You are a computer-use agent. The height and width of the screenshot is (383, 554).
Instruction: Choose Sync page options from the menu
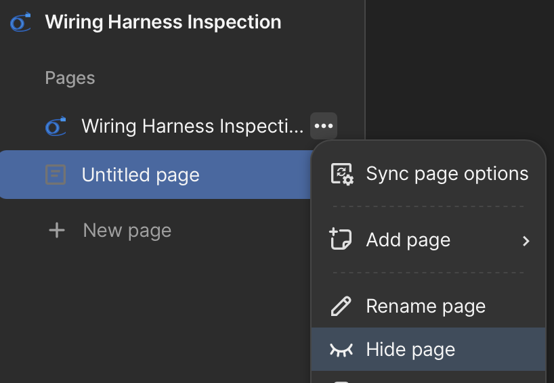[447, 174]
